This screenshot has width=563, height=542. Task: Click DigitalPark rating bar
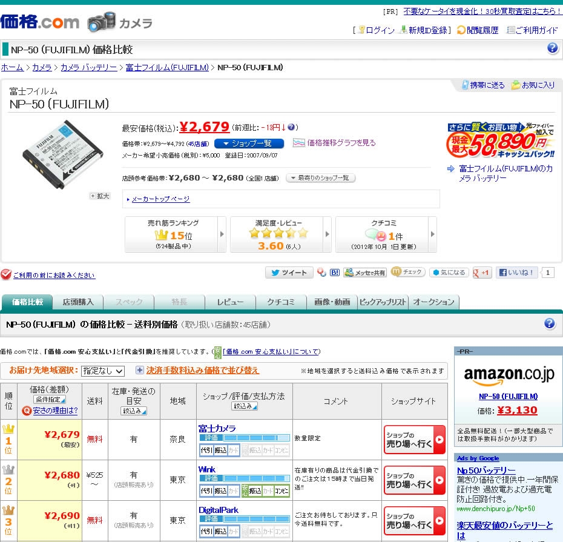(245, 519)
